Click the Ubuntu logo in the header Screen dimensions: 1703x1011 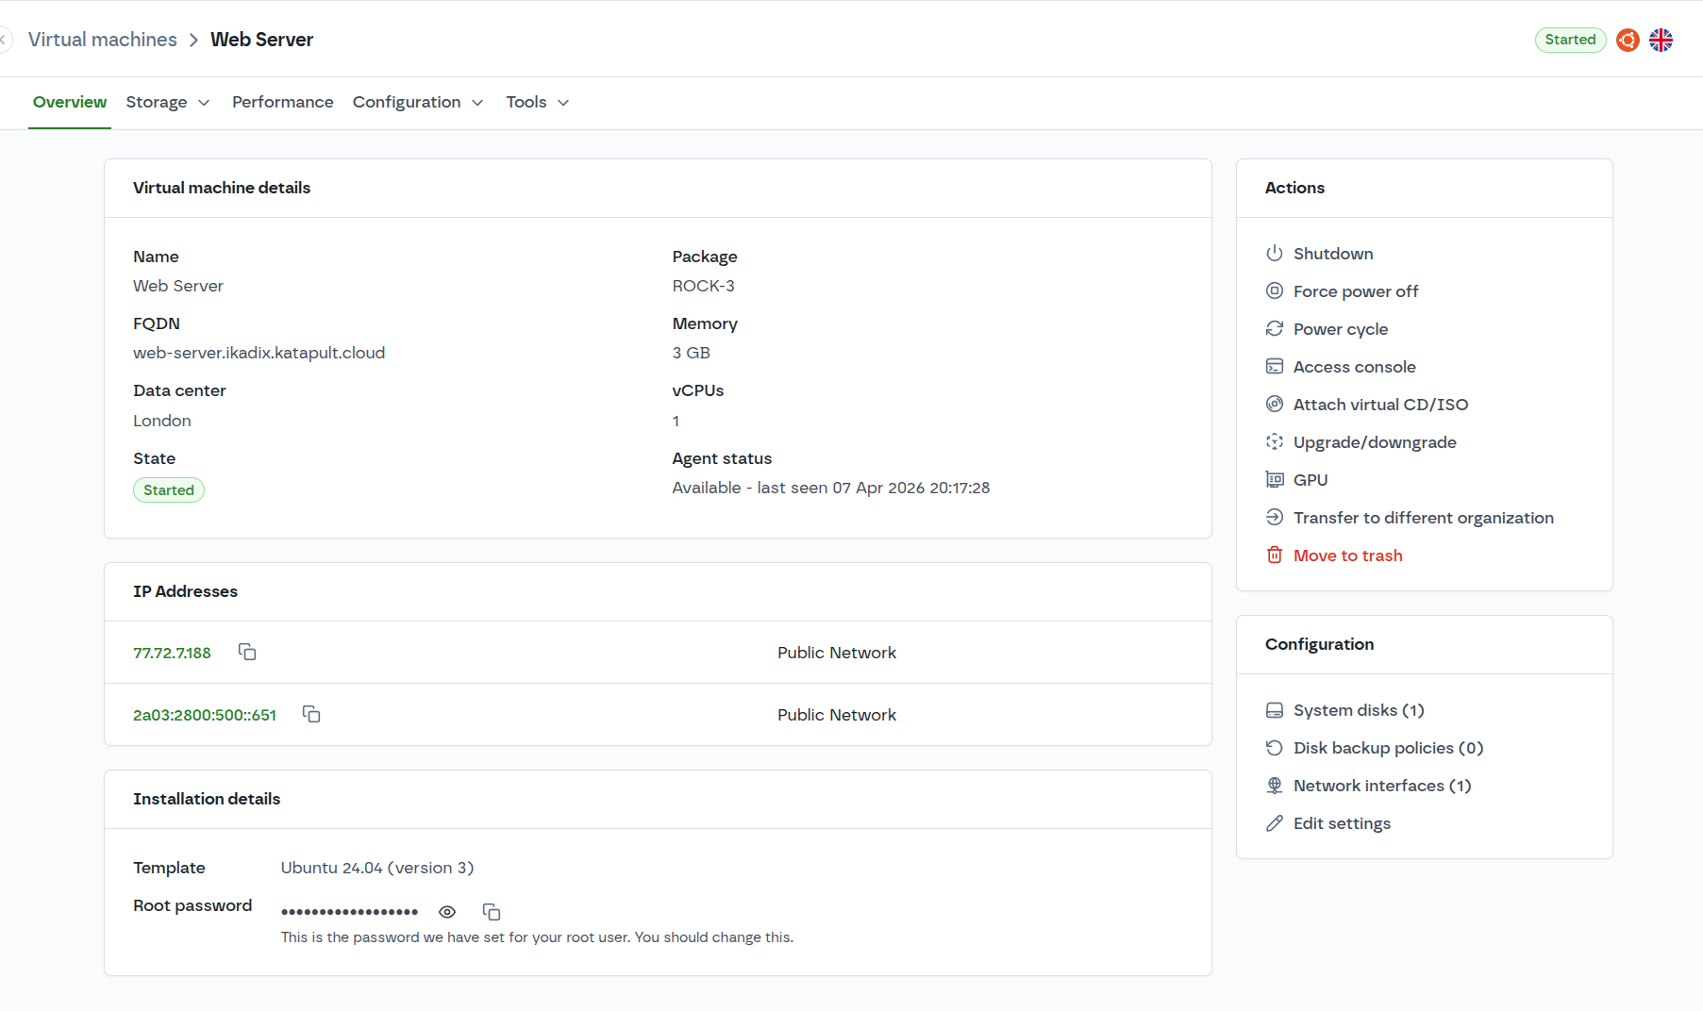tap(1627, 40)
